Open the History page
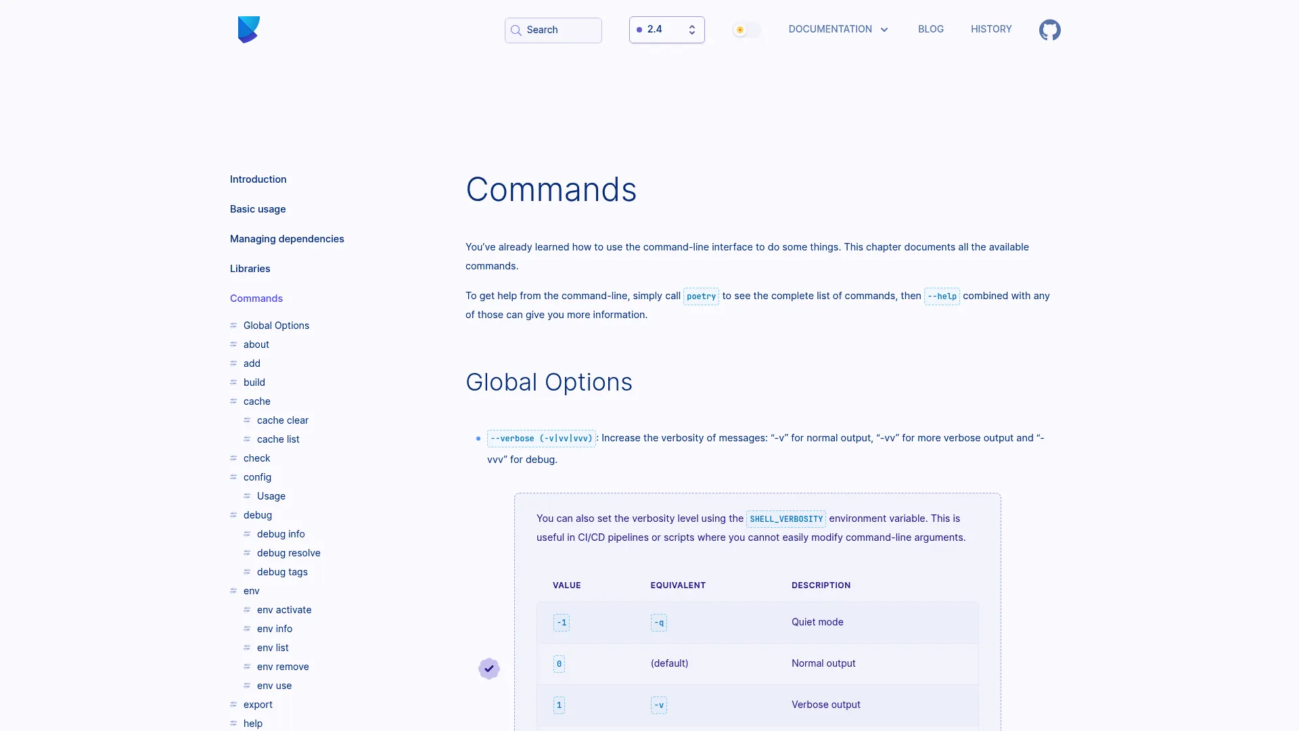This screenshot has width=1299, height=731. (x=991, y=29)
